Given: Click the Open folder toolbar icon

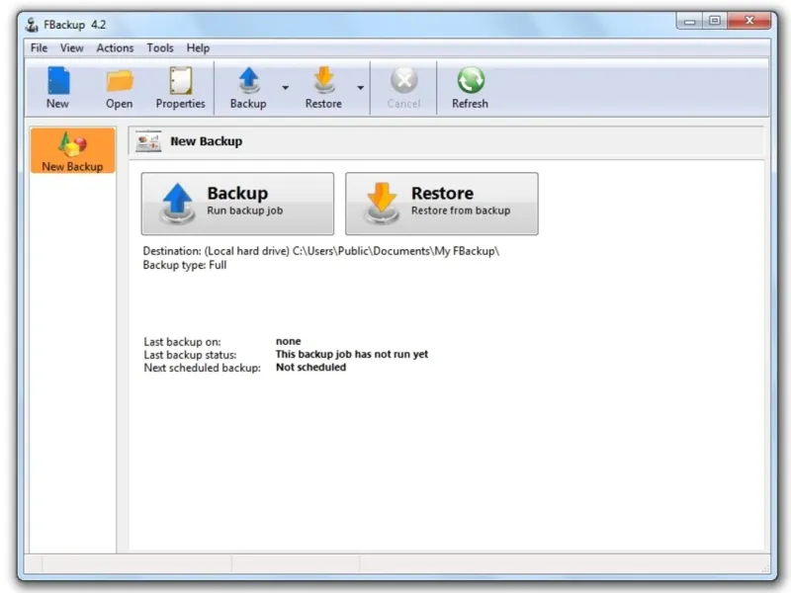Looking at the screenshot, I should [120, 88].
